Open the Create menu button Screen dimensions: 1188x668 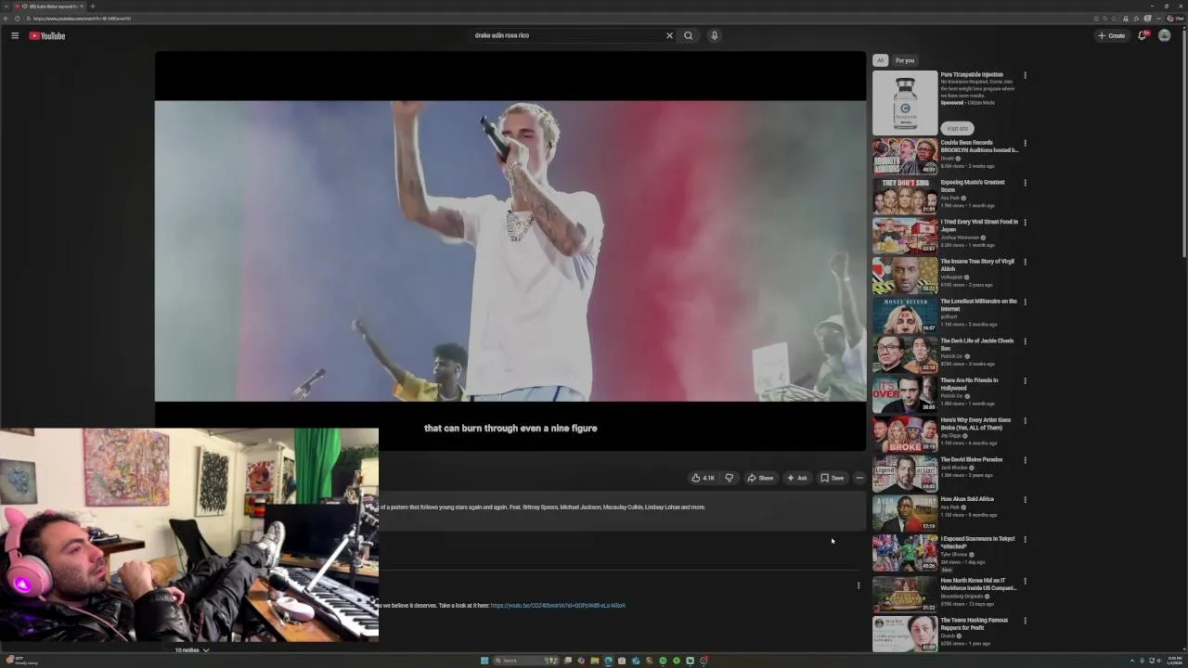pos(1111,35)
